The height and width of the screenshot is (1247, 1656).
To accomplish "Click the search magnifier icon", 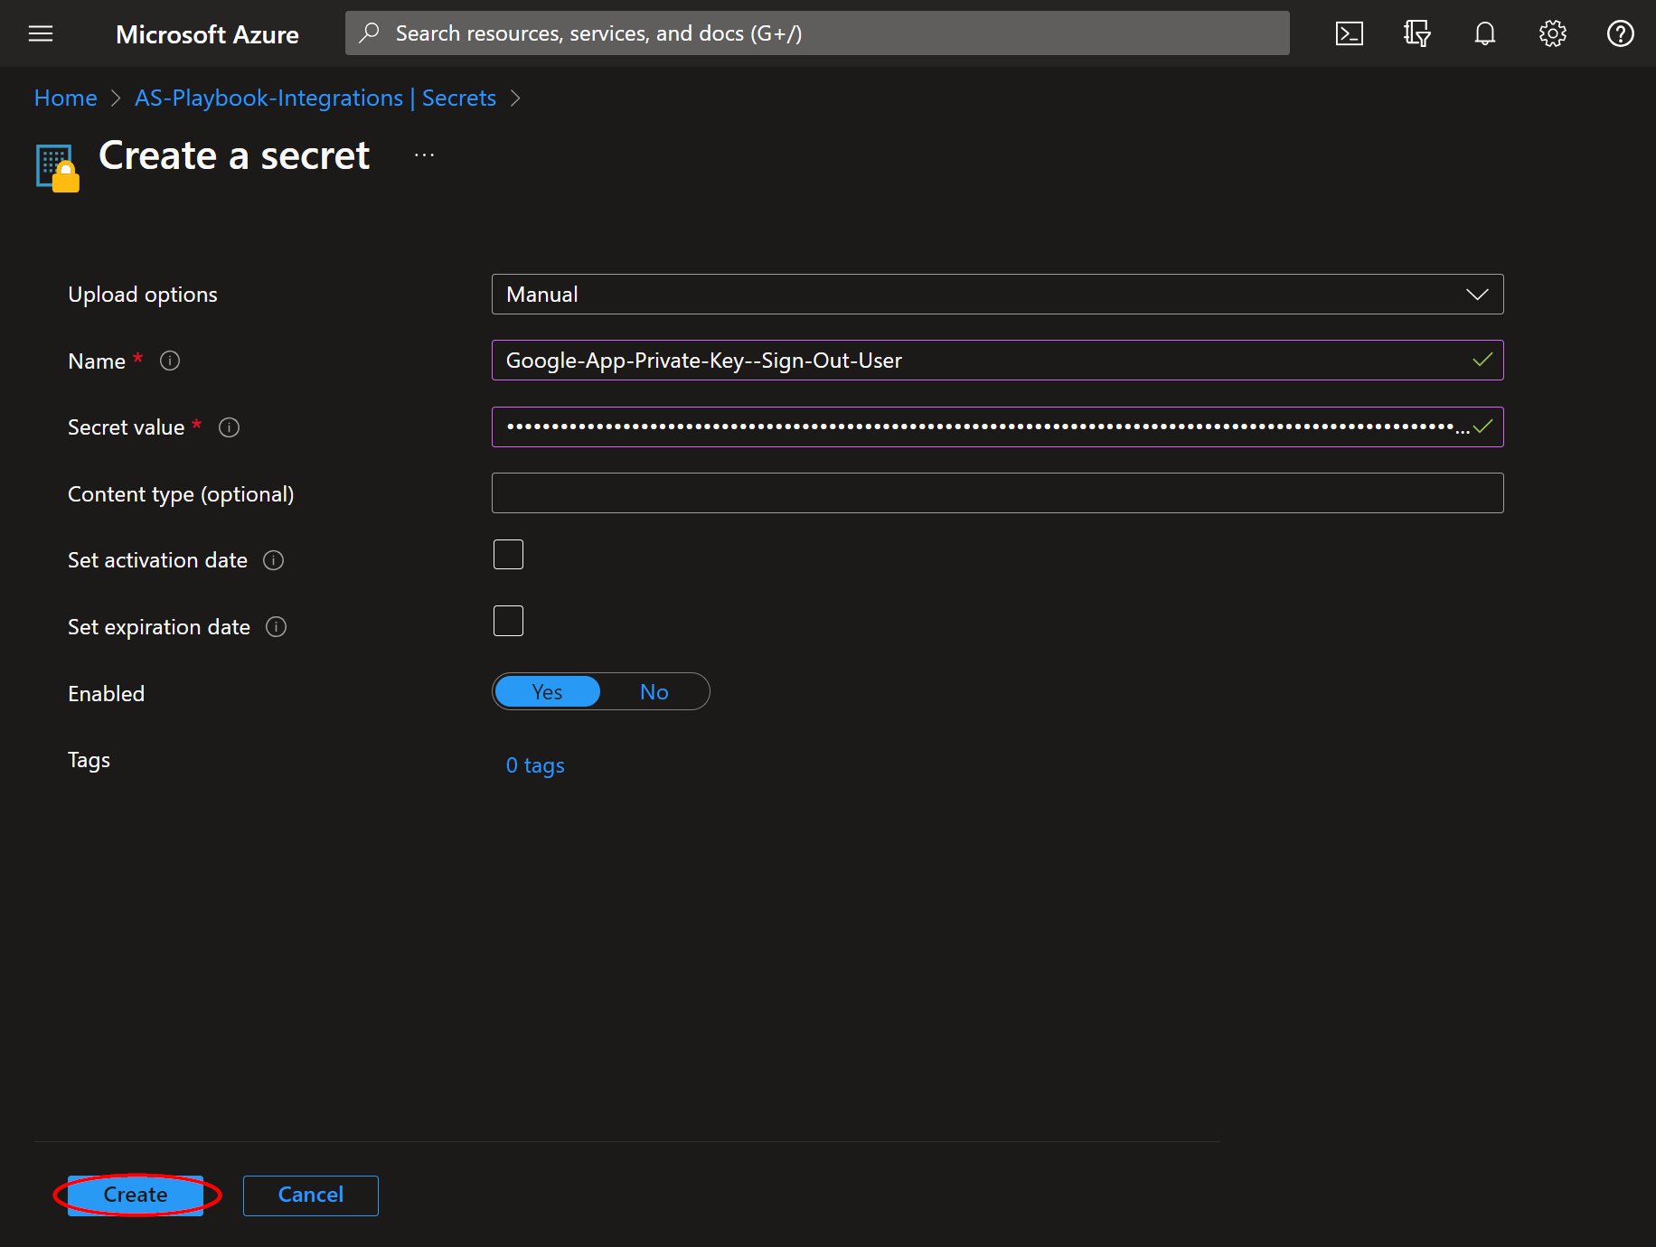I will (369, 33).
